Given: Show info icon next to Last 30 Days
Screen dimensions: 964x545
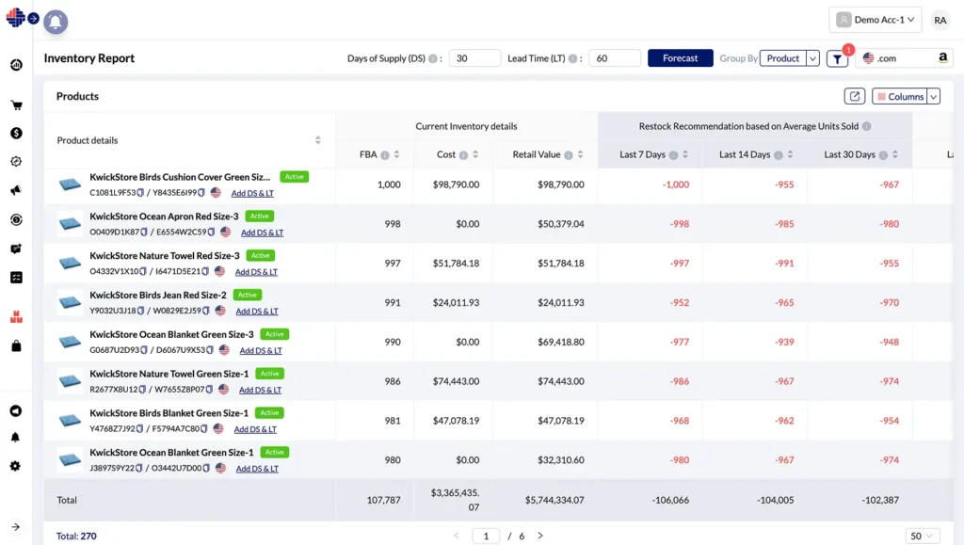Looking at the screenshot, I should coord(883,155).
